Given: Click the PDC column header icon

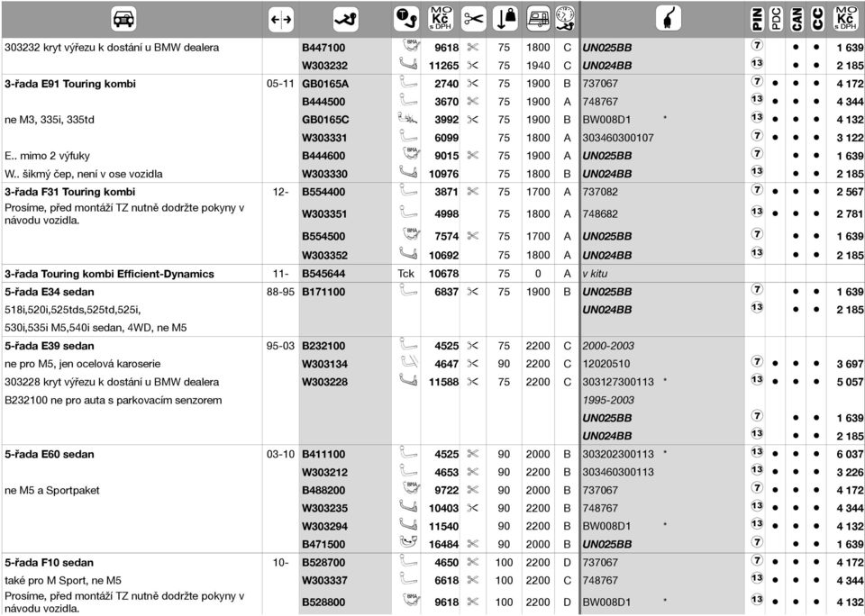Looking at the screenshot, I should click(x=776, y=19).
